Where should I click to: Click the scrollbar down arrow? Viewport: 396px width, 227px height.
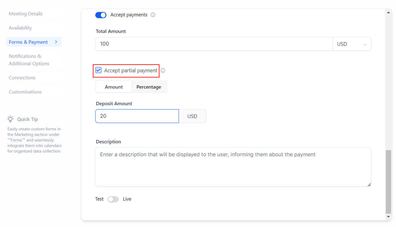coord(388,217)
